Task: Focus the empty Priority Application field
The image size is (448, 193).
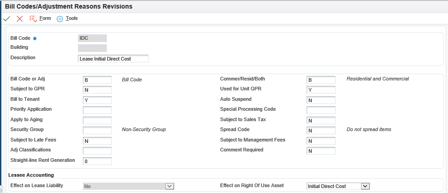Action: [97, 110]
